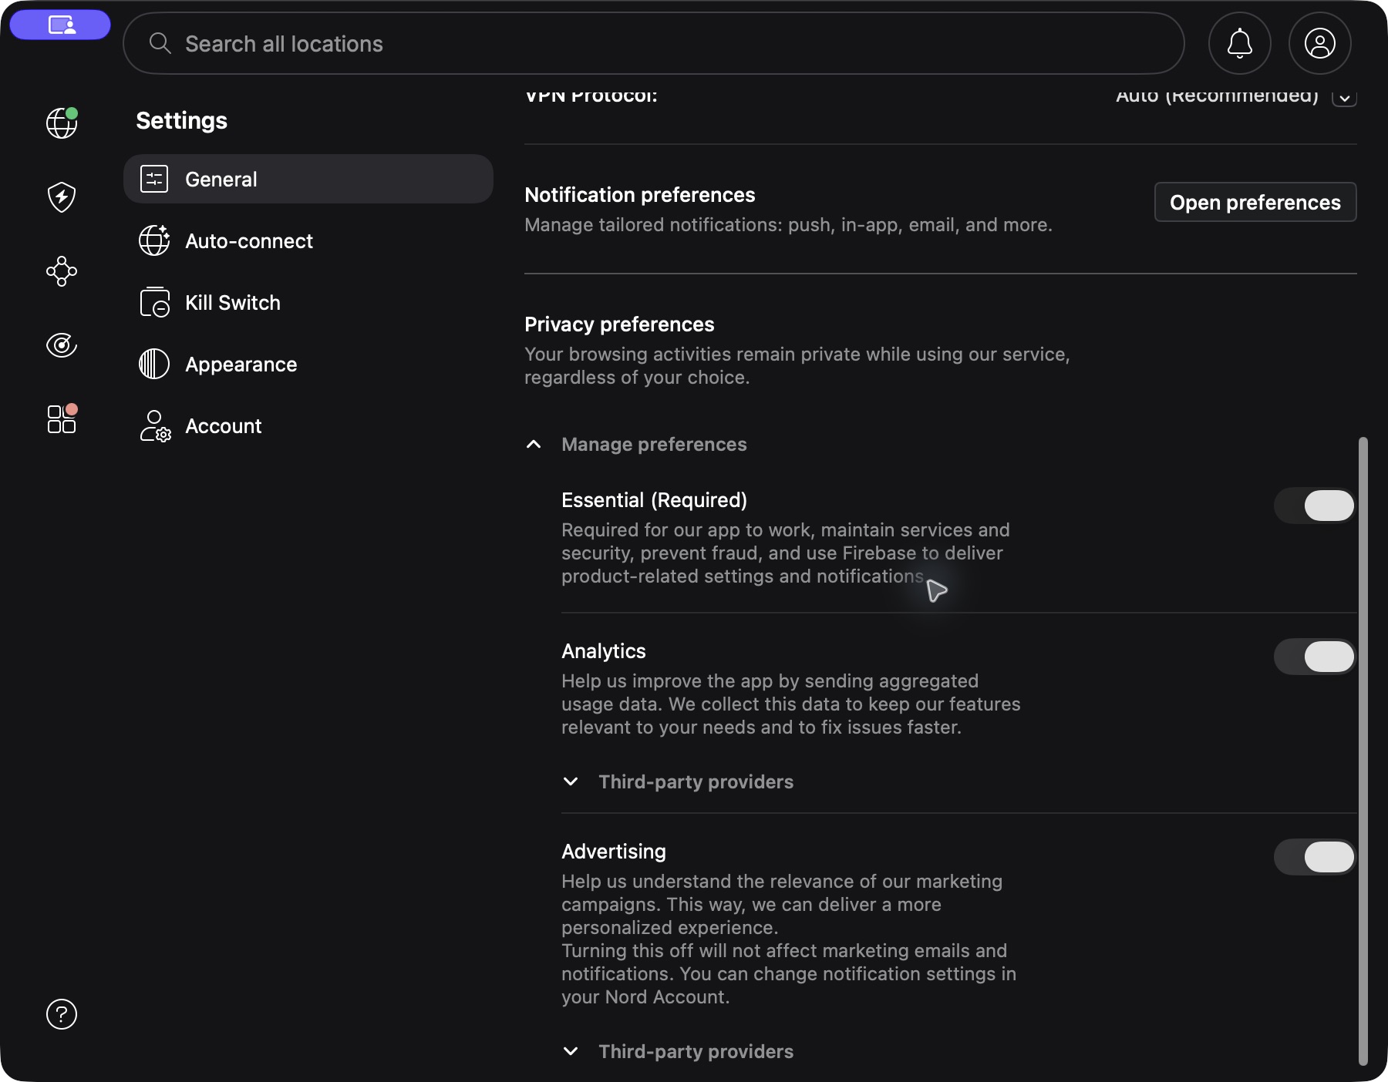Viewport: 1388px width, 1082px height.
Task: Click the Analytics label text
Action: (x=604, y=651)
